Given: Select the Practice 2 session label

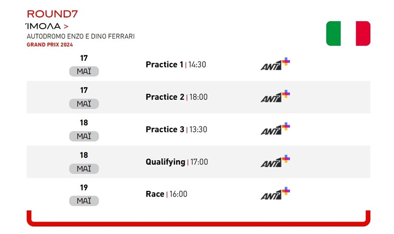Looking at the screenshot, I should (x=165, y=97).
